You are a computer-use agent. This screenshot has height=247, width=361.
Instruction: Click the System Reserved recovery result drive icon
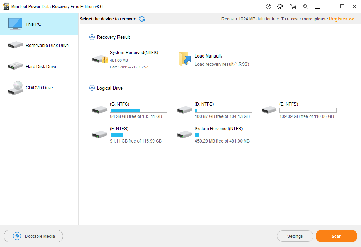point(100,59)
